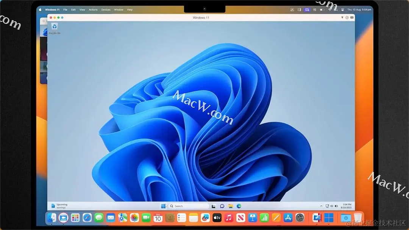Open Notes from the Dock

[193, 217]
